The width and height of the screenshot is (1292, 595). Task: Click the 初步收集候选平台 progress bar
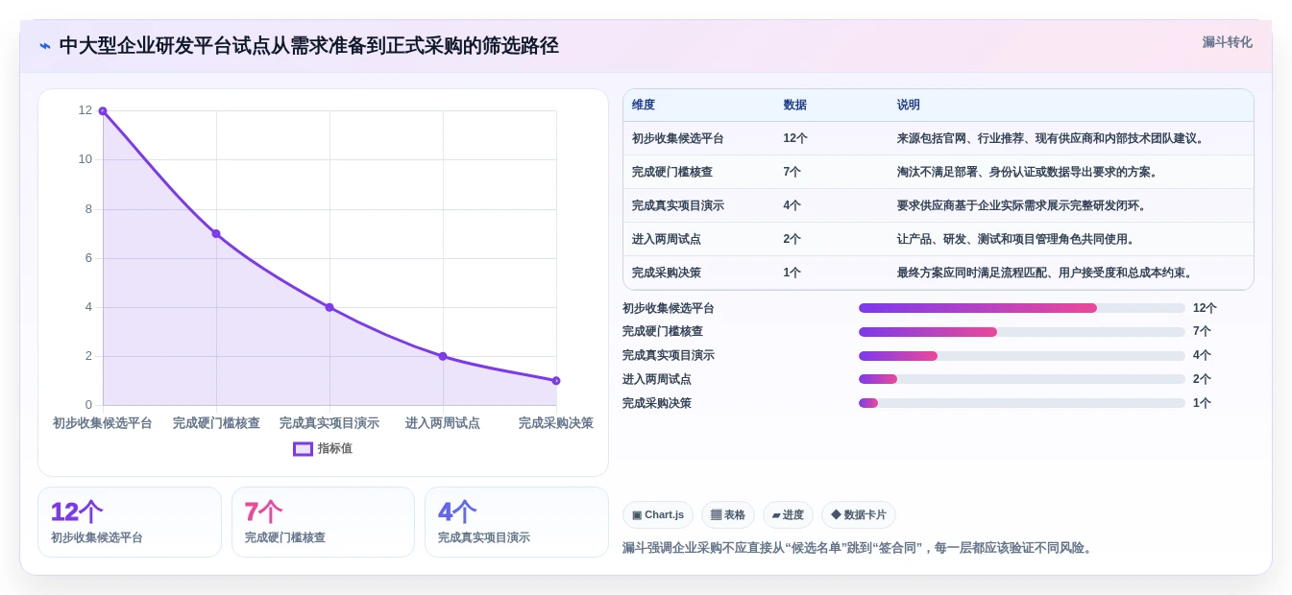tap(1022, 308)
